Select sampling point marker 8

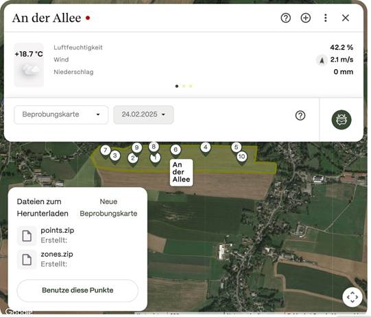(x=154, y=147)
